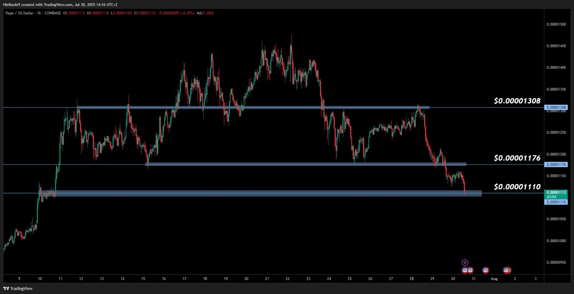Viewport: 574px width, 294px height.
Task: Click the date 31 on the time axis
Action: click(474, 279)
